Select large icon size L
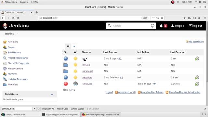This screenshot has width=208, height=117. pyautogui.click(x=74, y=90)
